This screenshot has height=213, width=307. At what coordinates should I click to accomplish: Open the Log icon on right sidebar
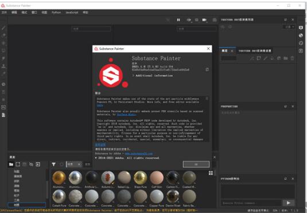pos(301,51)
